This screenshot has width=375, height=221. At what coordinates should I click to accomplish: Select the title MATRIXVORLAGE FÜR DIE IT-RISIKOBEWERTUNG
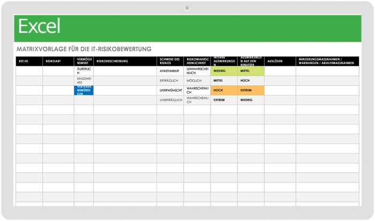pyautogui.click(x=84, y=49)
